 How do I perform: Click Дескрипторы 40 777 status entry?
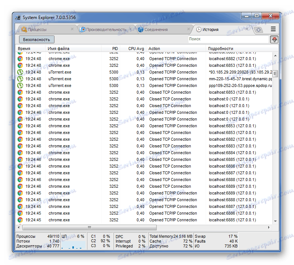tap(38, 246)
